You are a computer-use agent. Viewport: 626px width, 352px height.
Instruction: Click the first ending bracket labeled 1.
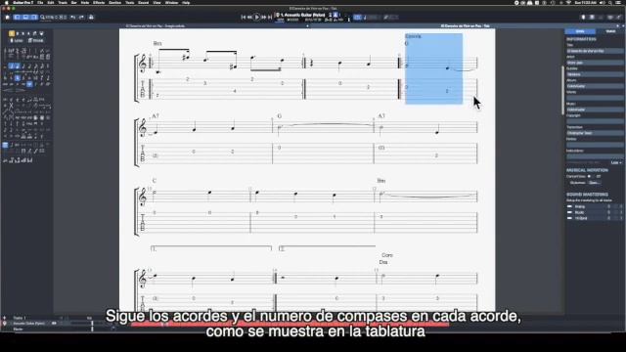tap(211, 248)
